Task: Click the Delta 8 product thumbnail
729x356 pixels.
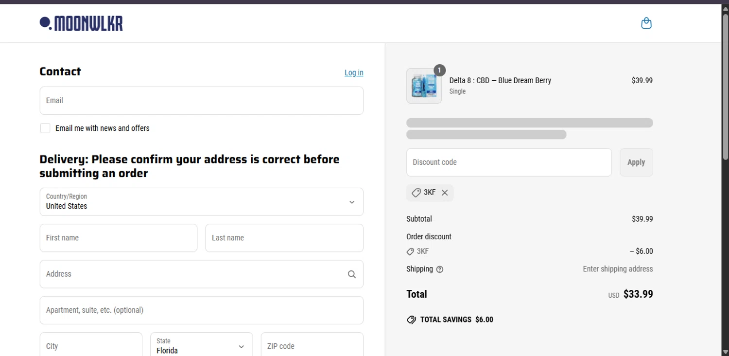Action: point(424,86)
